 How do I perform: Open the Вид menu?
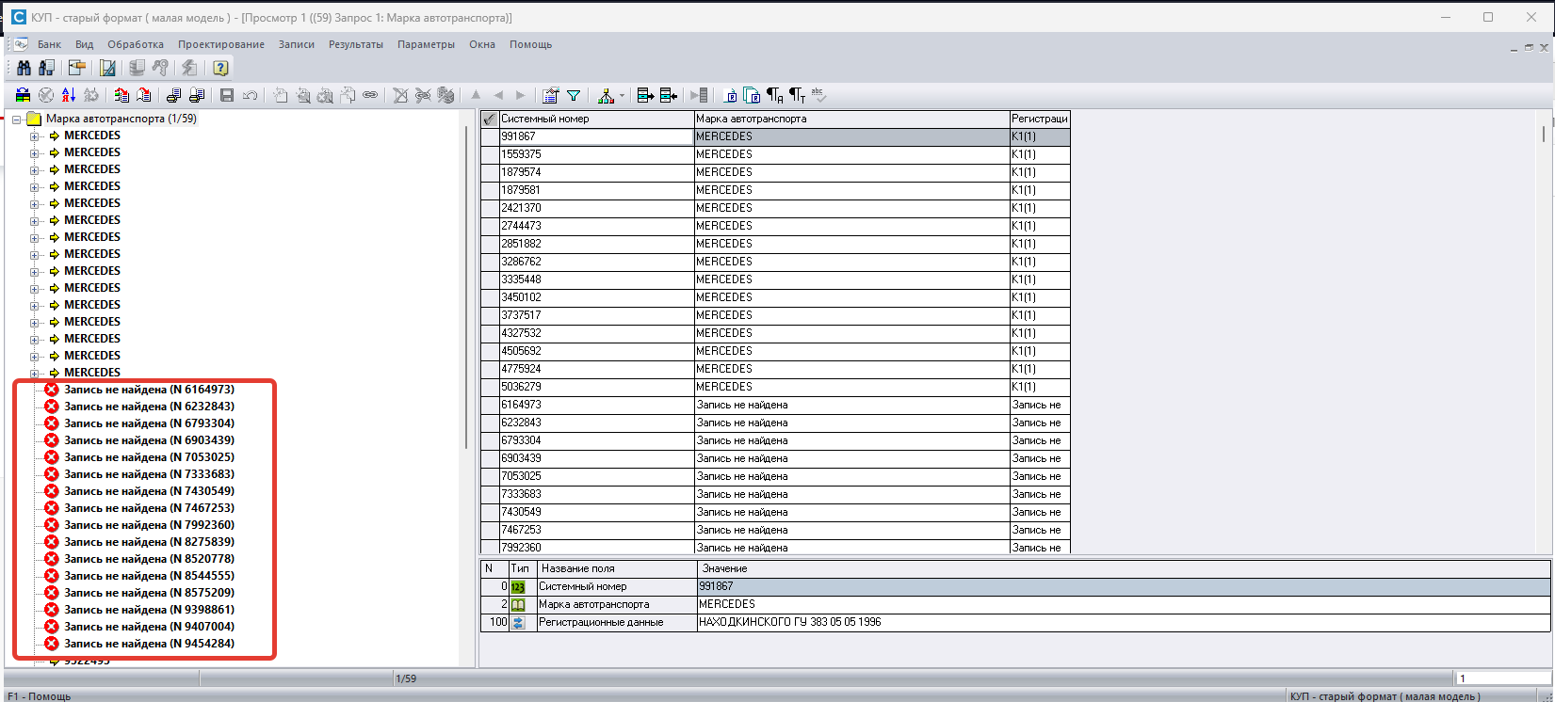click(x=84, y=44)
